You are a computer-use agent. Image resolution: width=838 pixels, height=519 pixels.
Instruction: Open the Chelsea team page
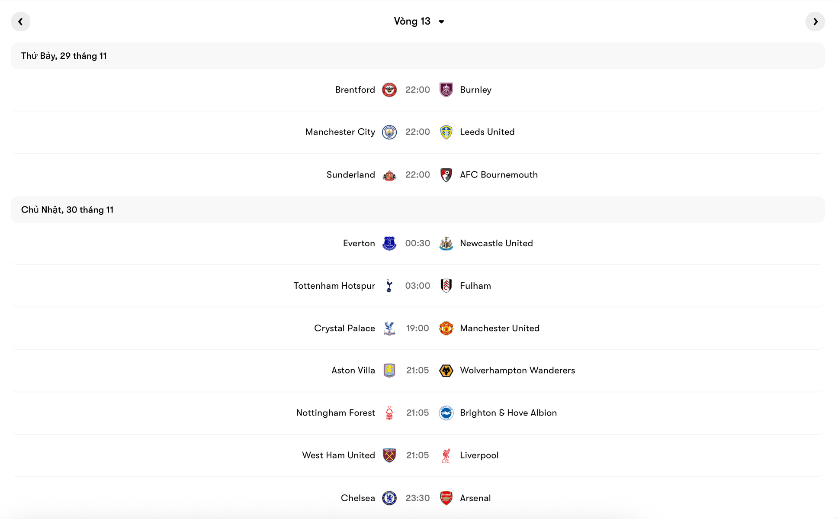[x=358, y=498]
